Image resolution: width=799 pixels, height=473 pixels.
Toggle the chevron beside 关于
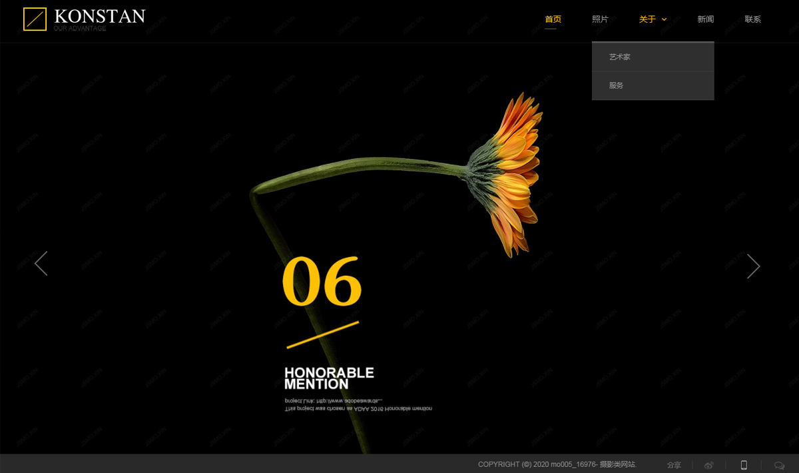(664, 19)
